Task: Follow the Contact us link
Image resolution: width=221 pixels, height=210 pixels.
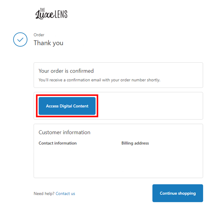Action: coord(65,193)
